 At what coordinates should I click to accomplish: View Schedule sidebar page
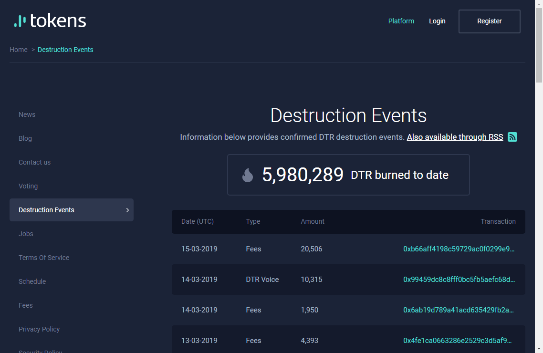(32, 282)
